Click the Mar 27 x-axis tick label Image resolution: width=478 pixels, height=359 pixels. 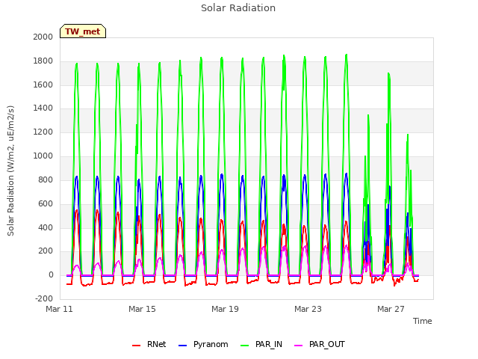click(x=391, y=309)
